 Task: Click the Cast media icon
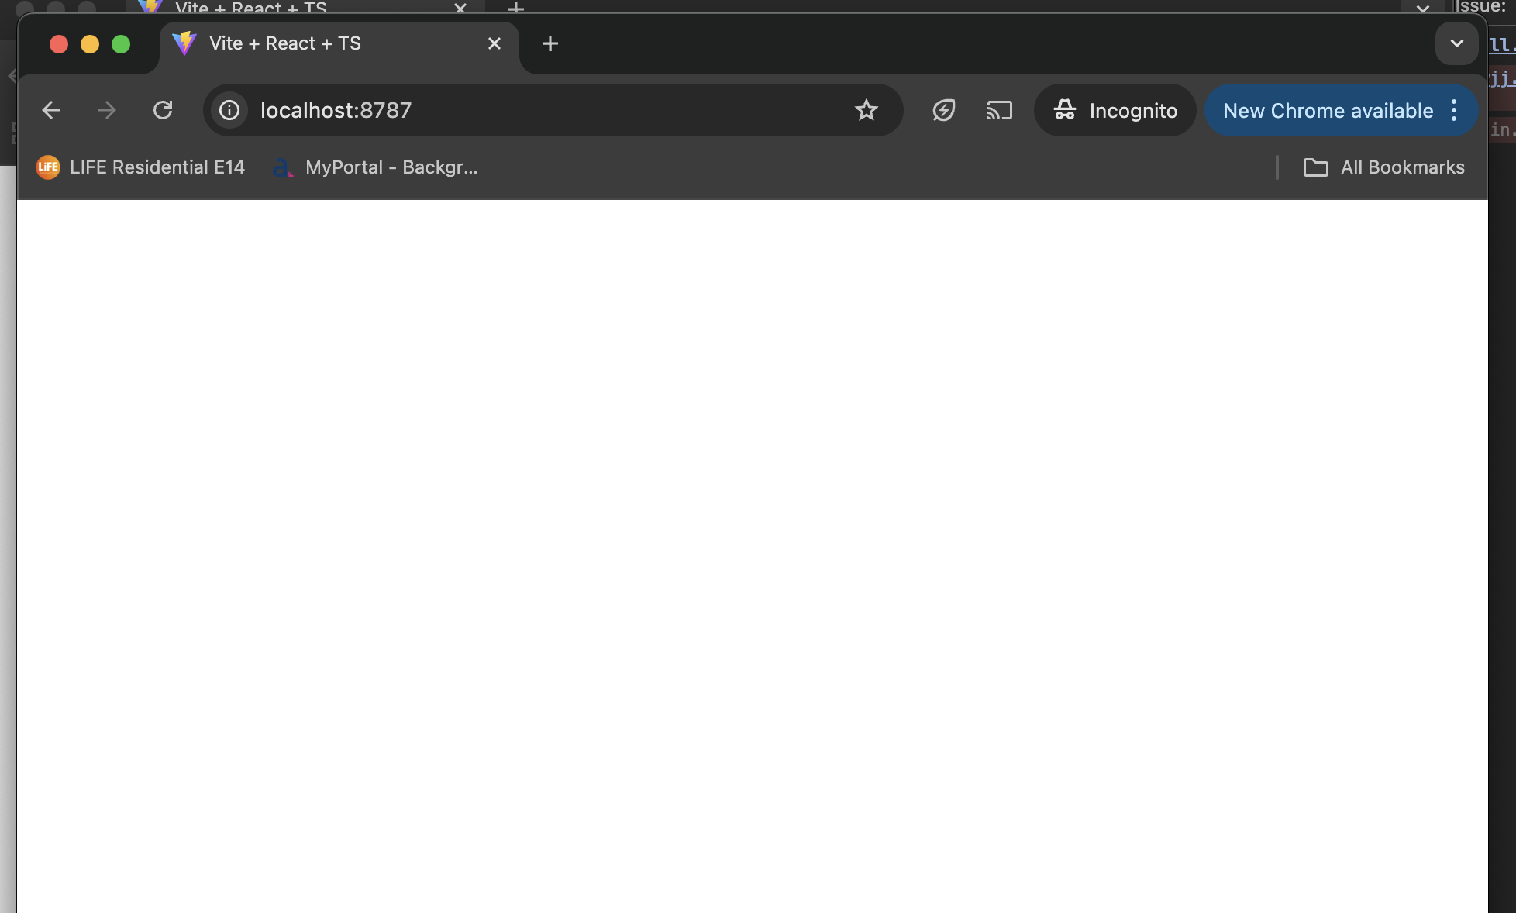click(999, 110)
